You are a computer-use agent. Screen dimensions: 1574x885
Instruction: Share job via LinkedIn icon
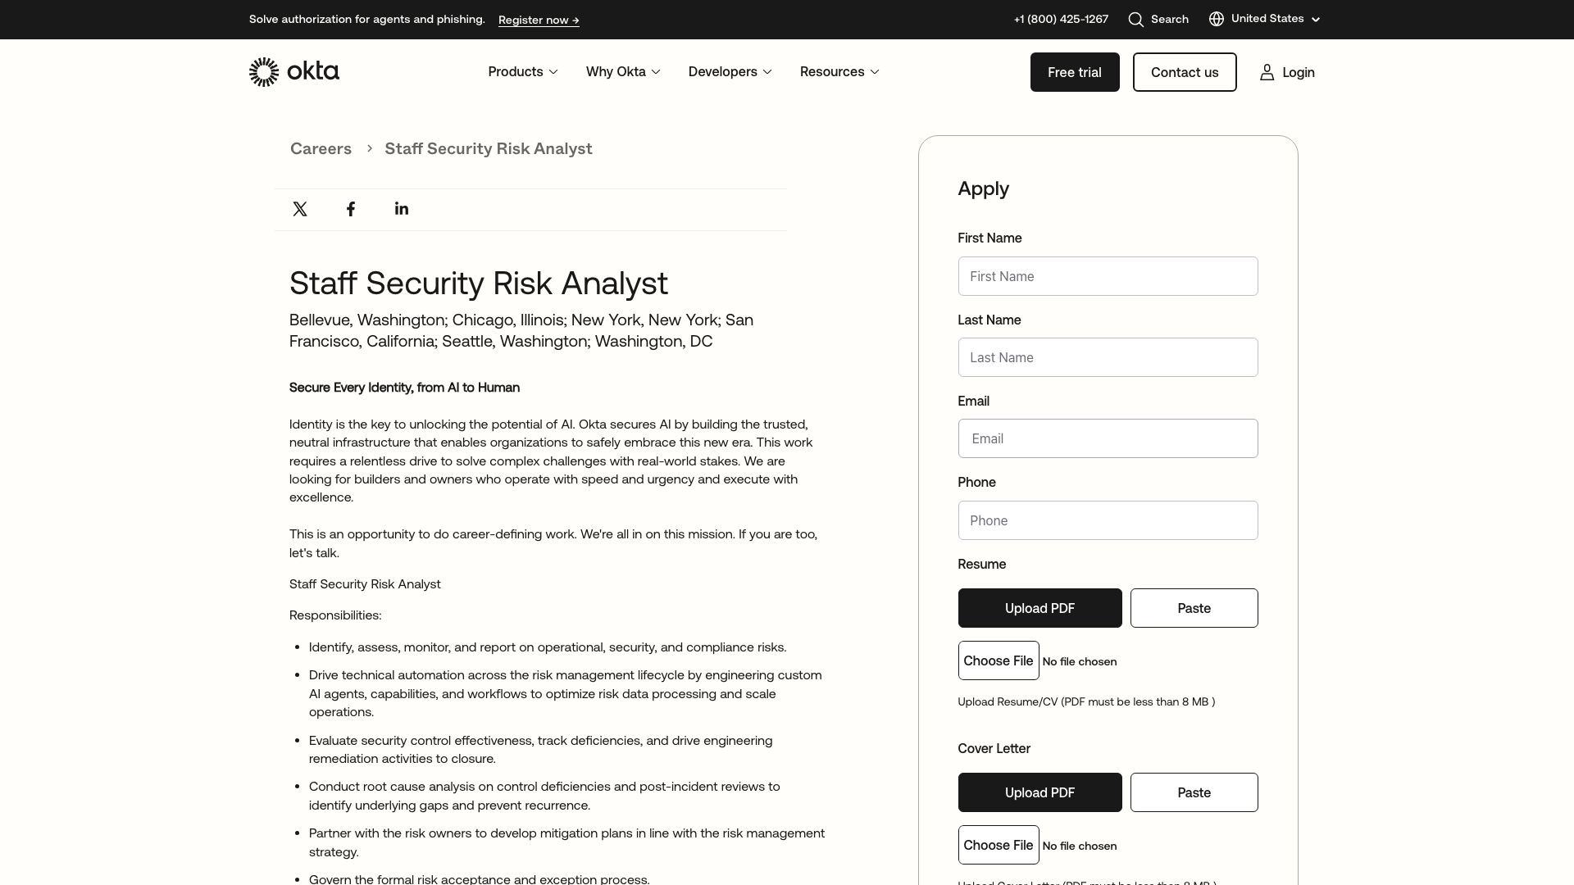[x=402, y=208]
